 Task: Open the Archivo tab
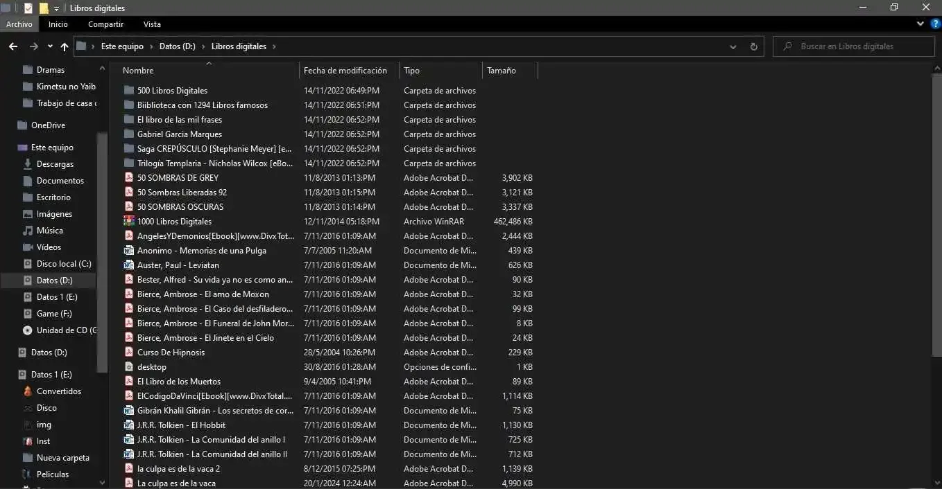(19, 24)
